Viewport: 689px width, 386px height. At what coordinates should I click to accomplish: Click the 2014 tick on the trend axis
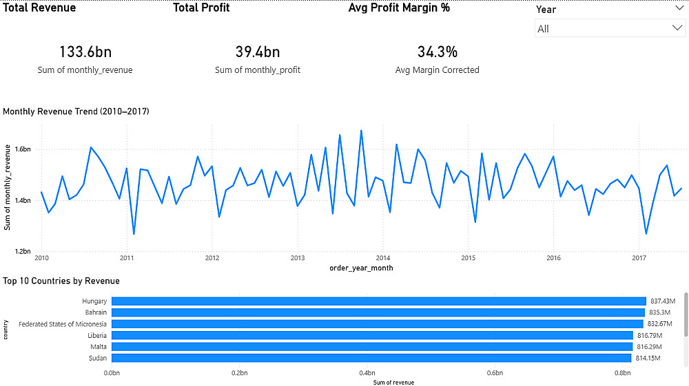pyautogui.click(x=382, y=258)
